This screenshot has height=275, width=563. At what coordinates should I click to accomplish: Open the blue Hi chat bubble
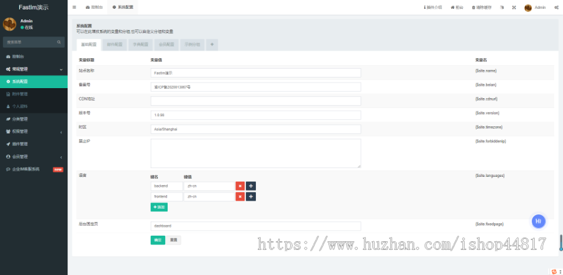(538, 221)
